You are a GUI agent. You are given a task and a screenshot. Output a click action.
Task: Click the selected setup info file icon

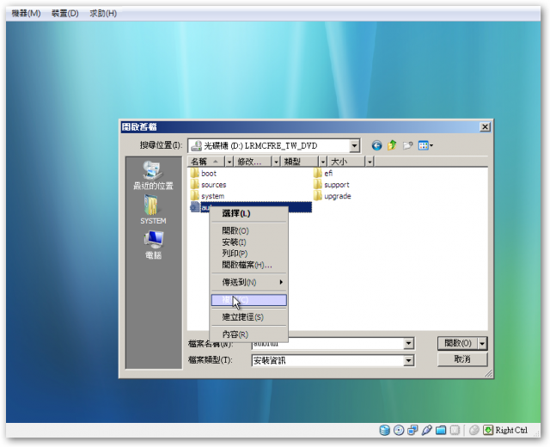pos(194,207)
